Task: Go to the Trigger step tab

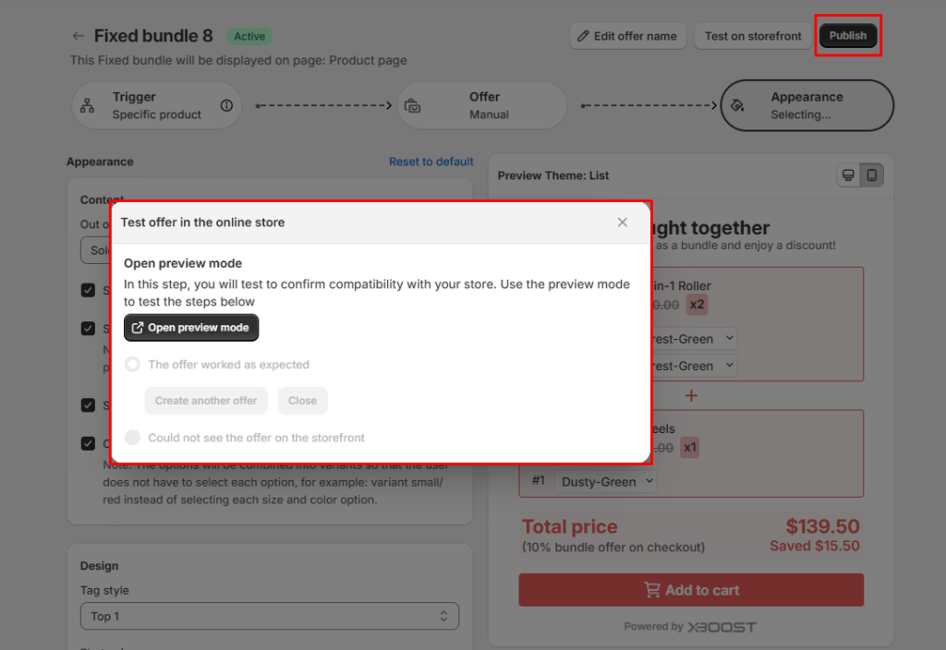Action: click(x=156, y=105)
